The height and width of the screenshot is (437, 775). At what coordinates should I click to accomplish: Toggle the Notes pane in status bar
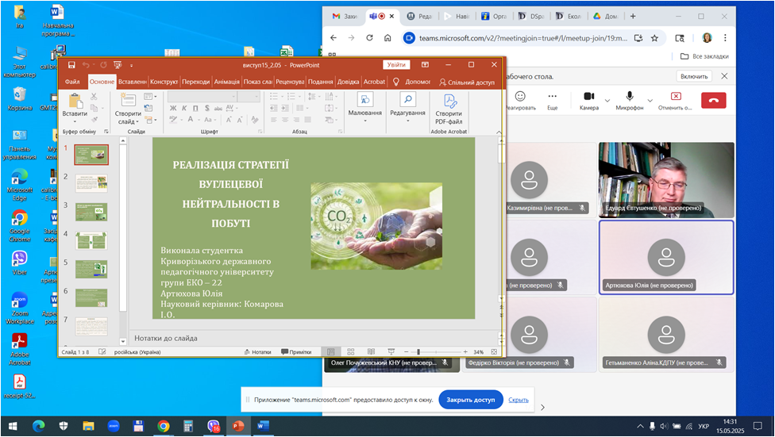click(x=256, y=352)
